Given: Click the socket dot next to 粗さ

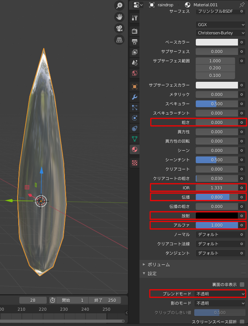Looking at the screenshot, I should tap(242, 122).
